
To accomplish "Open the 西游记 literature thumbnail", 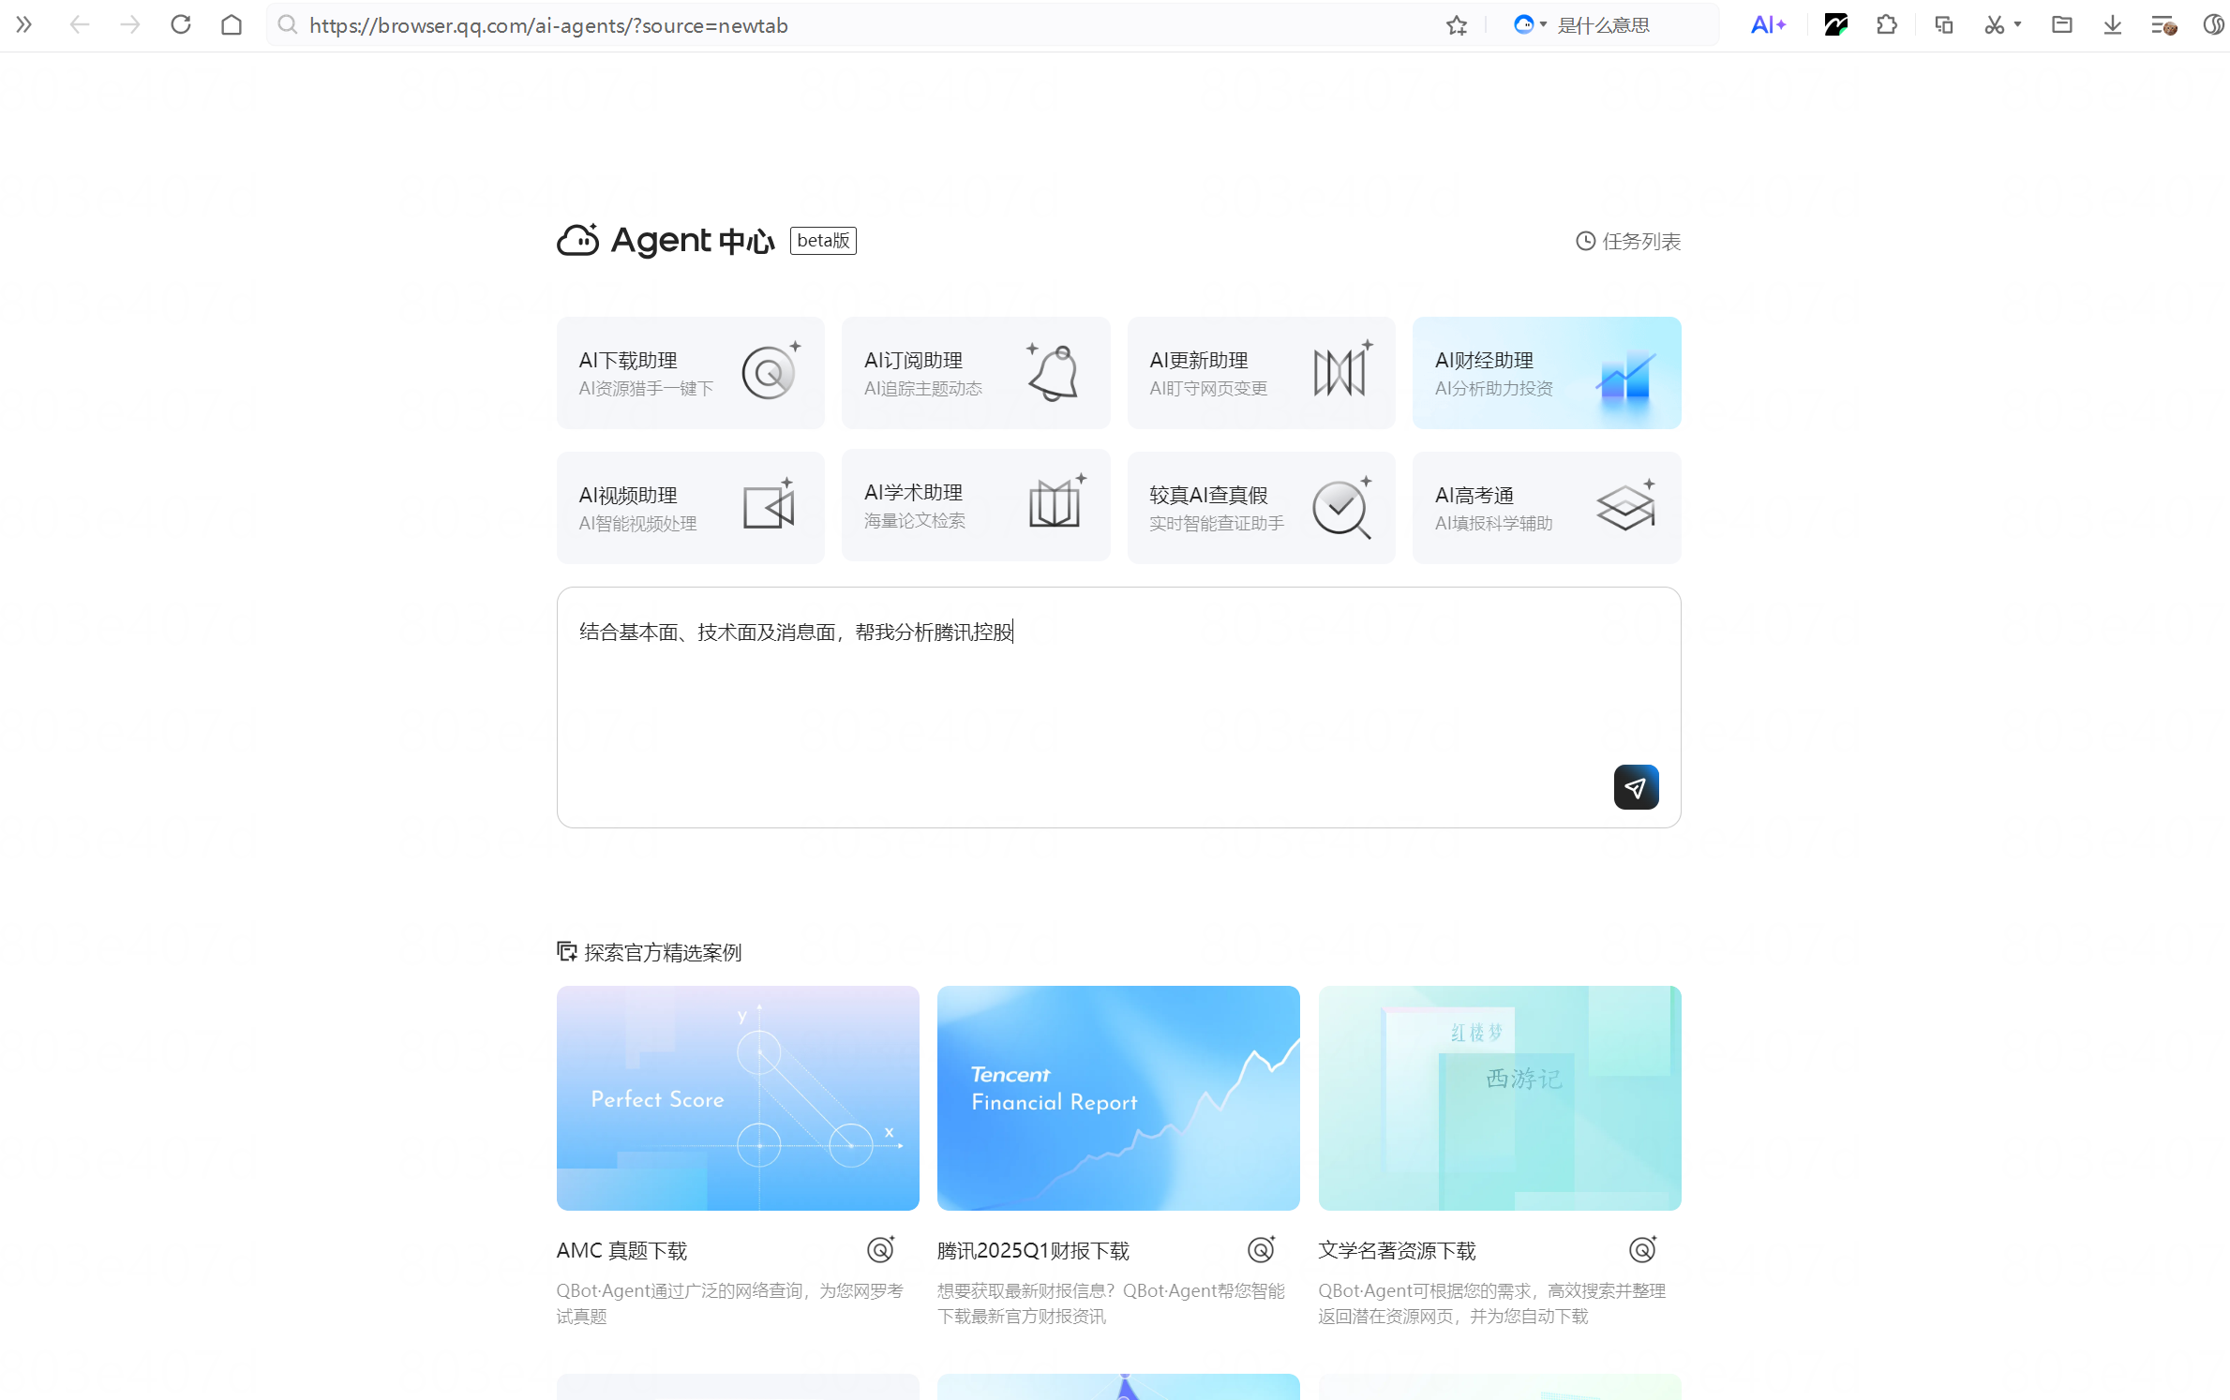I will (x=1500, y=1098).
